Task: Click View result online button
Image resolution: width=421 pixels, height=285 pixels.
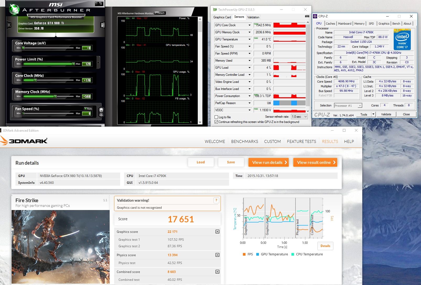Action: 315,162
